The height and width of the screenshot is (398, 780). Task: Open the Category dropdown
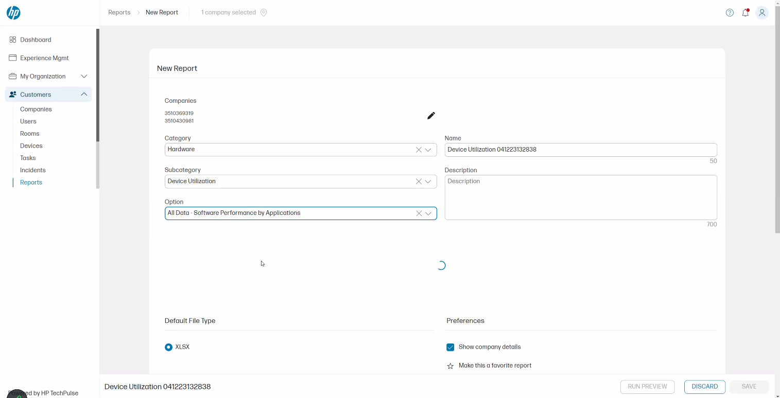pyautogui.click(x=428, y=150)
